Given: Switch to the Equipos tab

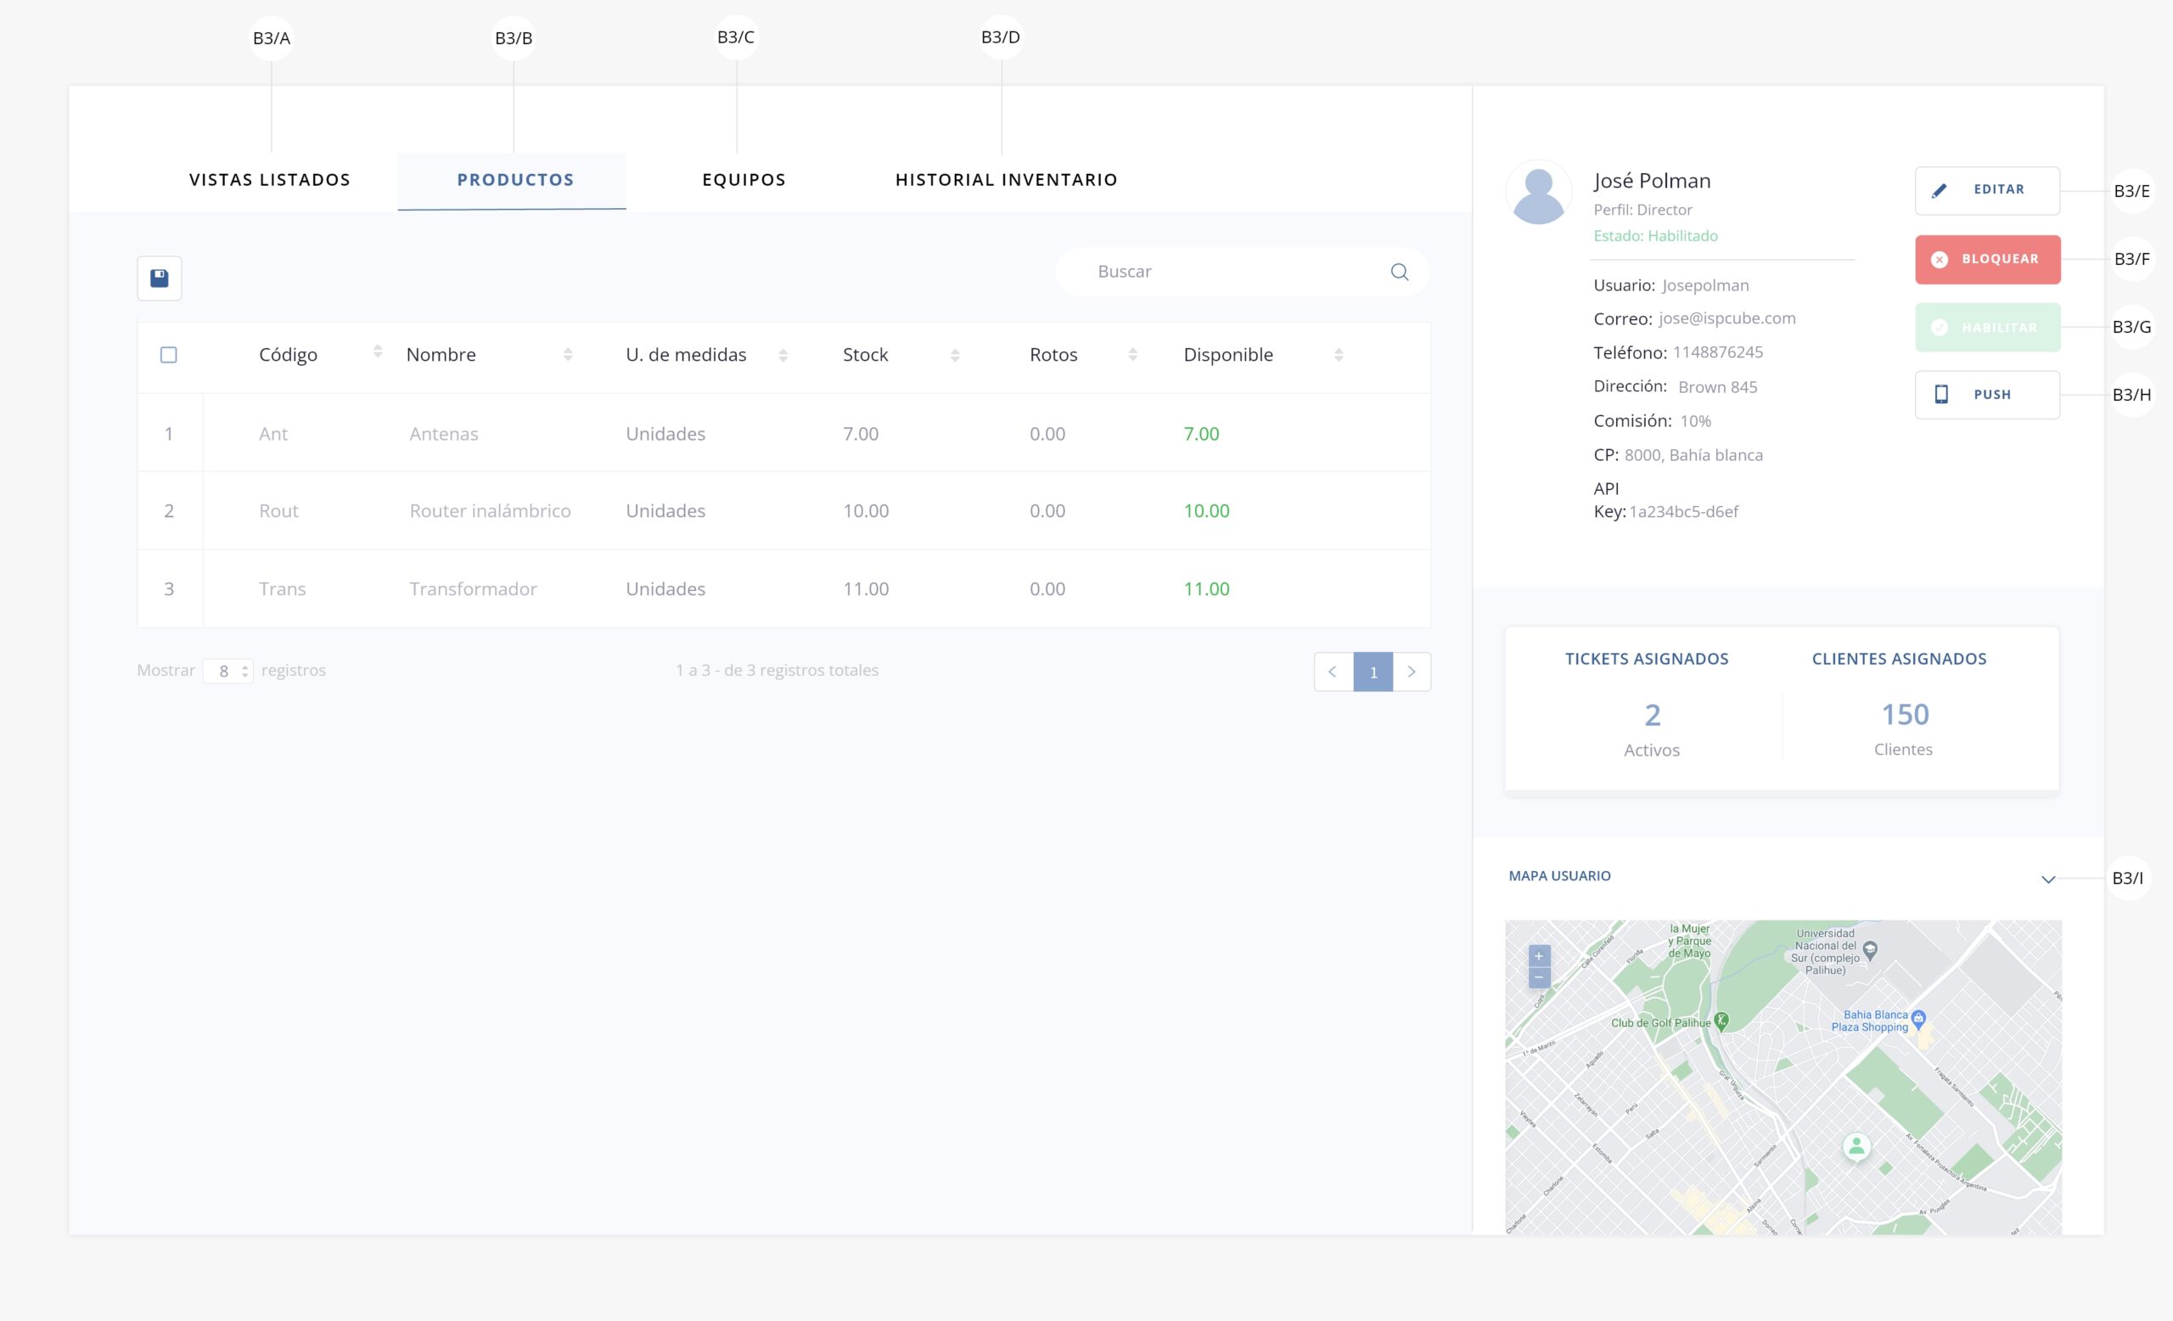Looking at the screenshot, I should 744,180.
